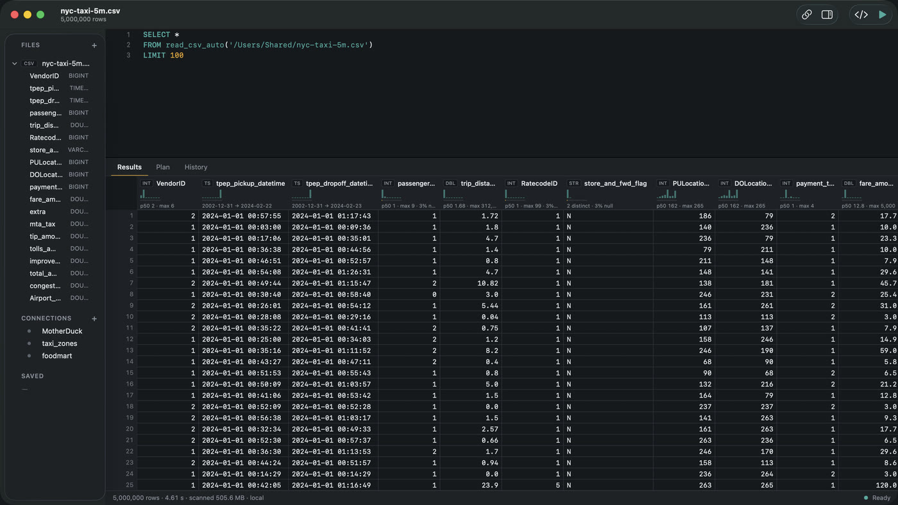Add a new file with plus icon
This screenshot has width=898, height=505.
click(x=94, y=46)
